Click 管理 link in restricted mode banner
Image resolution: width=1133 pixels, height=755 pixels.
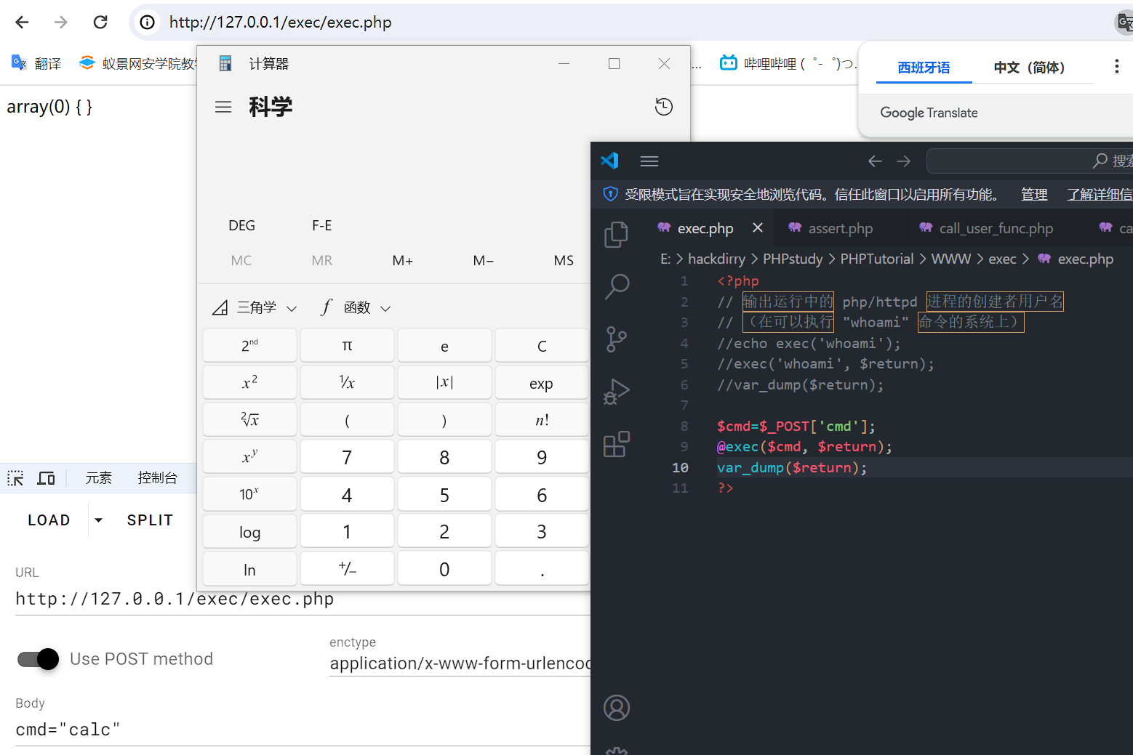(x=1034, y=194)
